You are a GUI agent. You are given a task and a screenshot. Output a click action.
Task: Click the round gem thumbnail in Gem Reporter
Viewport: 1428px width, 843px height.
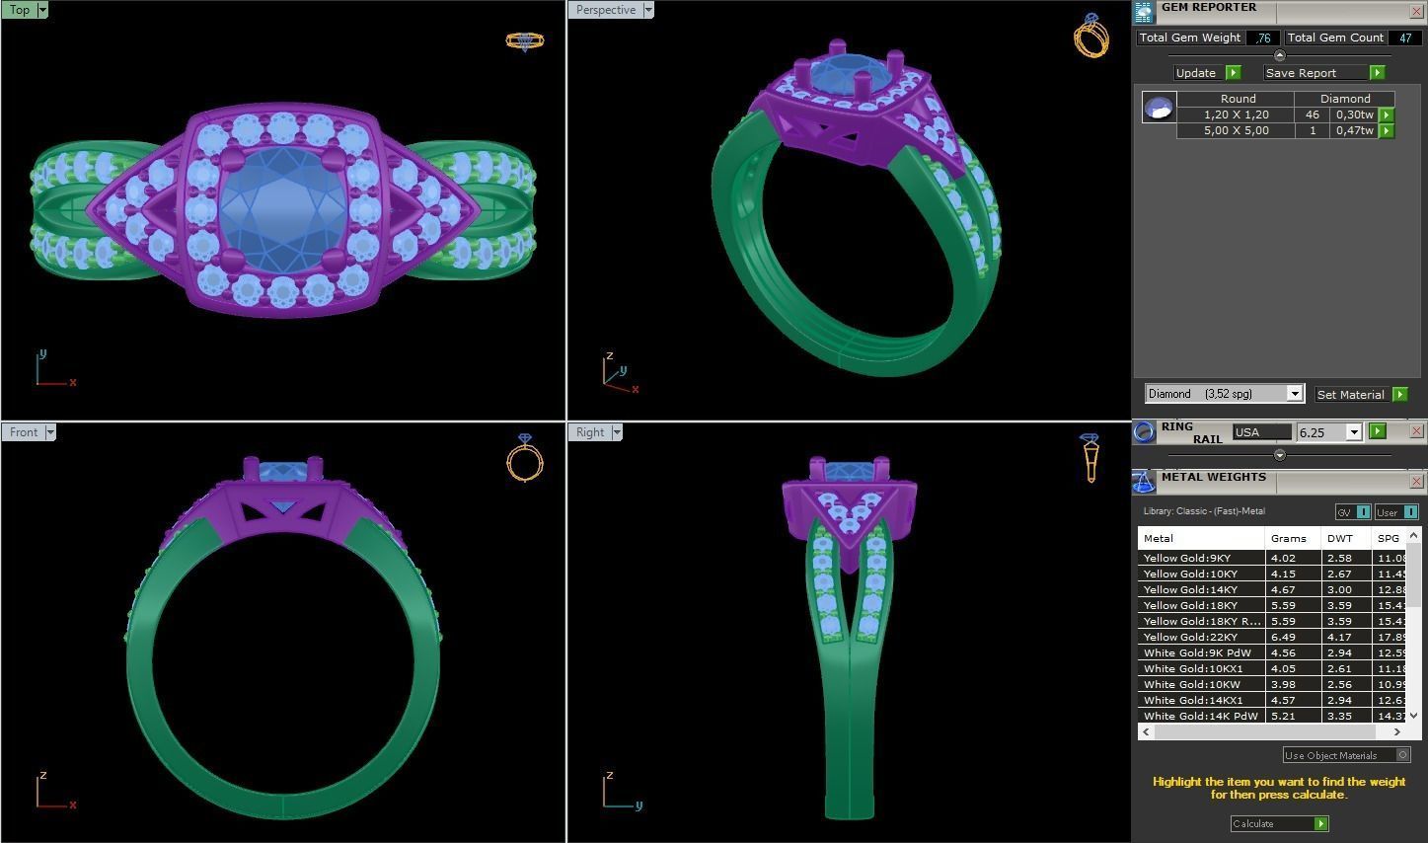click(1159, 107)
